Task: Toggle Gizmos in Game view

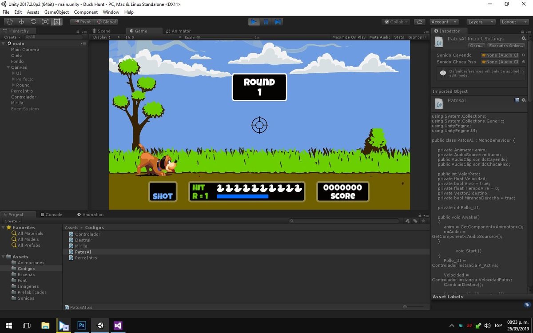Action: point(415,37)
